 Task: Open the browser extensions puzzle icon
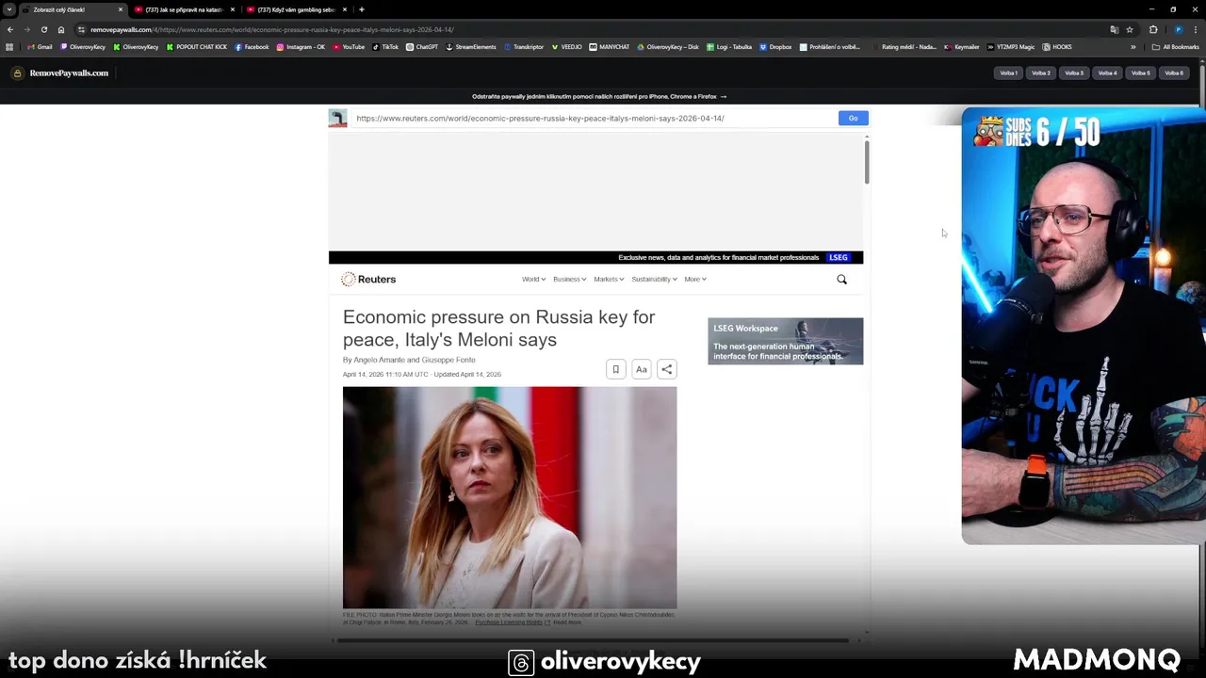[1153, 29]
